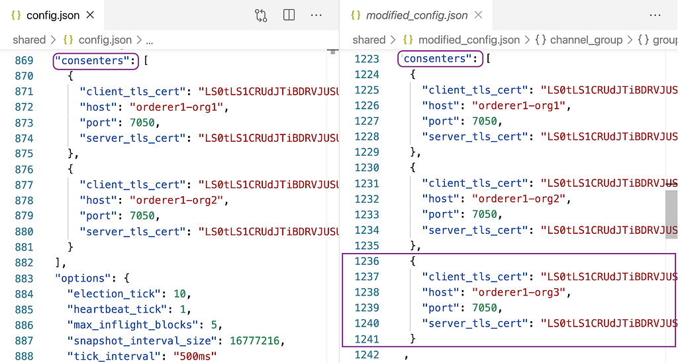Click "orderer1-org2" value on line 878
The image size is (678, 363).
click(176, 201)
